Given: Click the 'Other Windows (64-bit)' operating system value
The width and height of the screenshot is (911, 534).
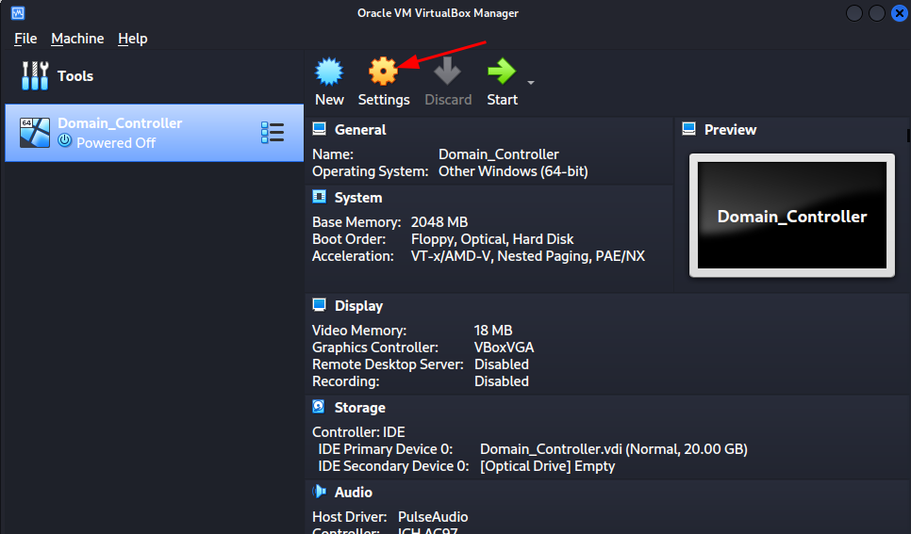Looking at the screenshot, I should 513,171.
